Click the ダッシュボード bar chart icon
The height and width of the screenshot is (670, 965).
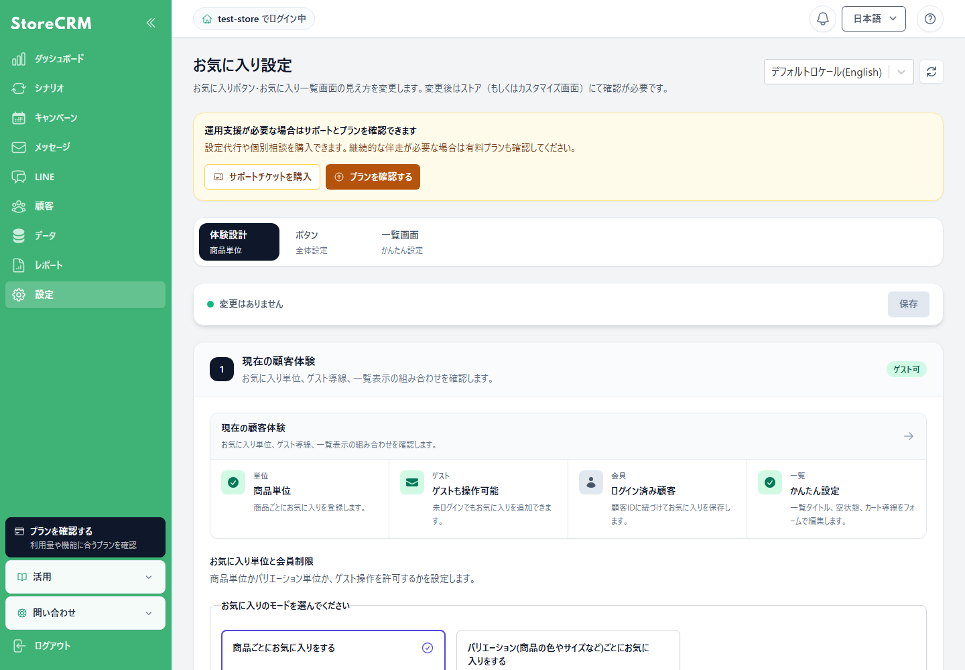(19, 59)
